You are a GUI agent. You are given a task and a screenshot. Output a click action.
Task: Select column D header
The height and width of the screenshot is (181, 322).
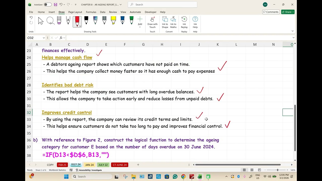88,44
